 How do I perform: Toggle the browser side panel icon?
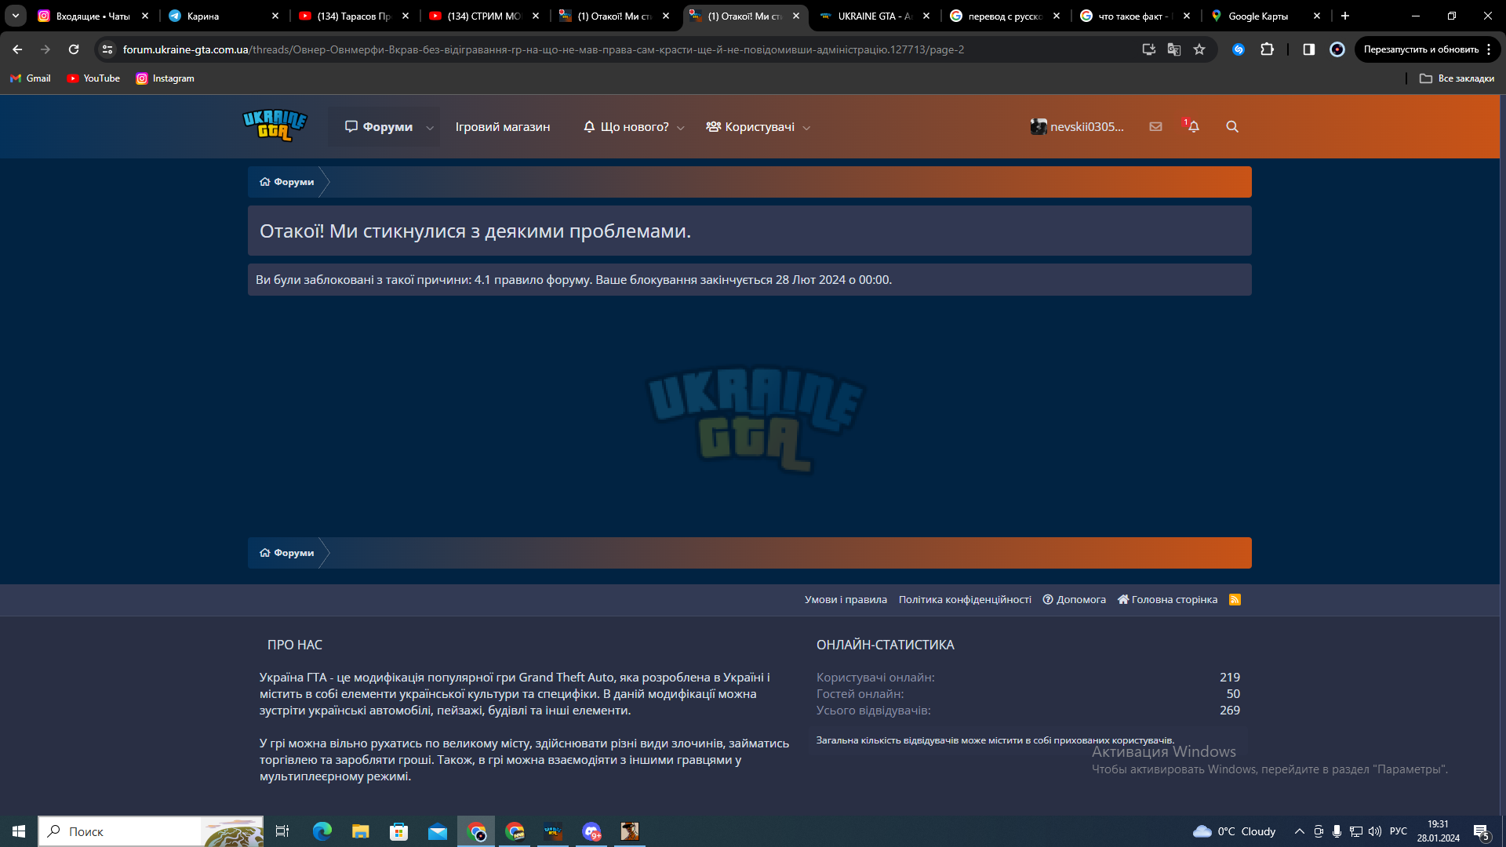(1309, 49)
